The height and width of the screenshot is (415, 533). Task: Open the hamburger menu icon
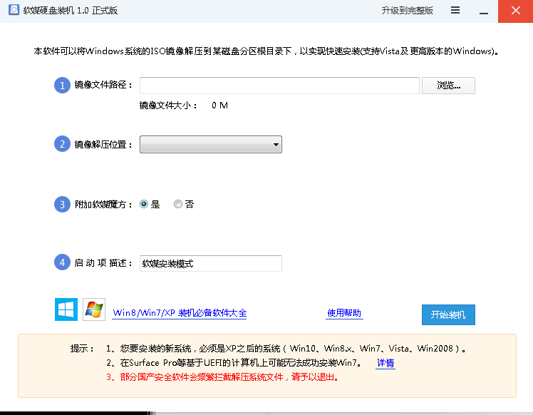coord(455,10)
